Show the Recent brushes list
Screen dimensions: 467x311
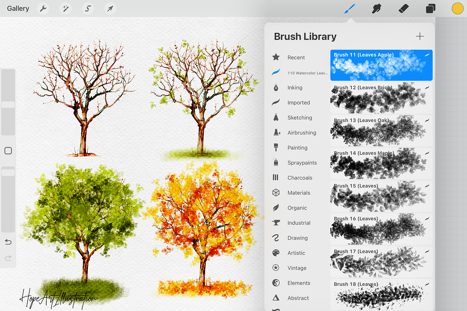coord(296,58)
